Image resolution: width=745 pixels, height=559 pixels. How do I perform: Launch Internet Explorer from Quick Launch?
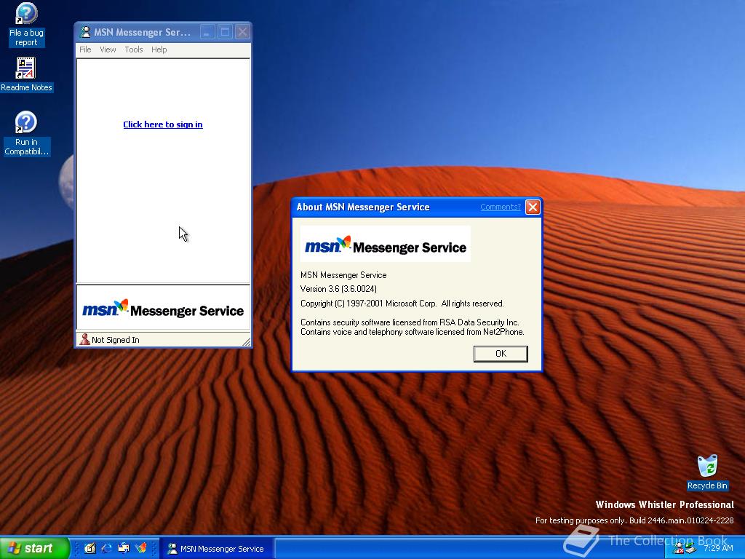[107, 548]
